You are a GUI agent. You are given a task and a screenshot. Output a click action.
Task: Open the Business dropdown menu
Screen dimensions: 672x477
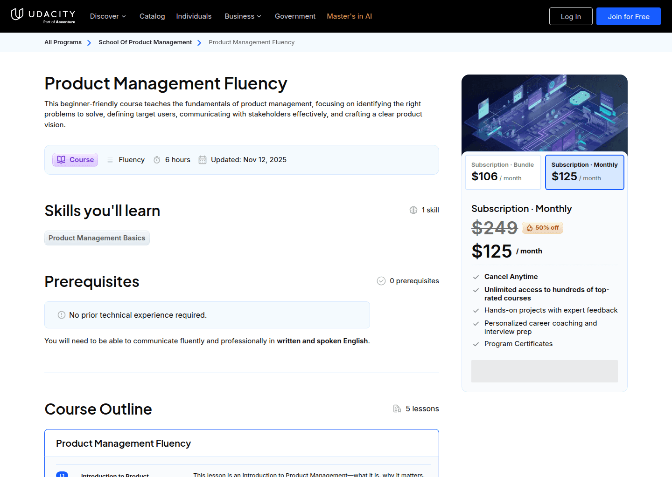click(243, 16)
